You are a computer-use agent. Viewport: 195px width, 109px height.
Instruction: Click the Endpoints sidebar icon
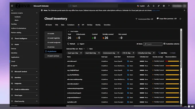coord(12,83)
